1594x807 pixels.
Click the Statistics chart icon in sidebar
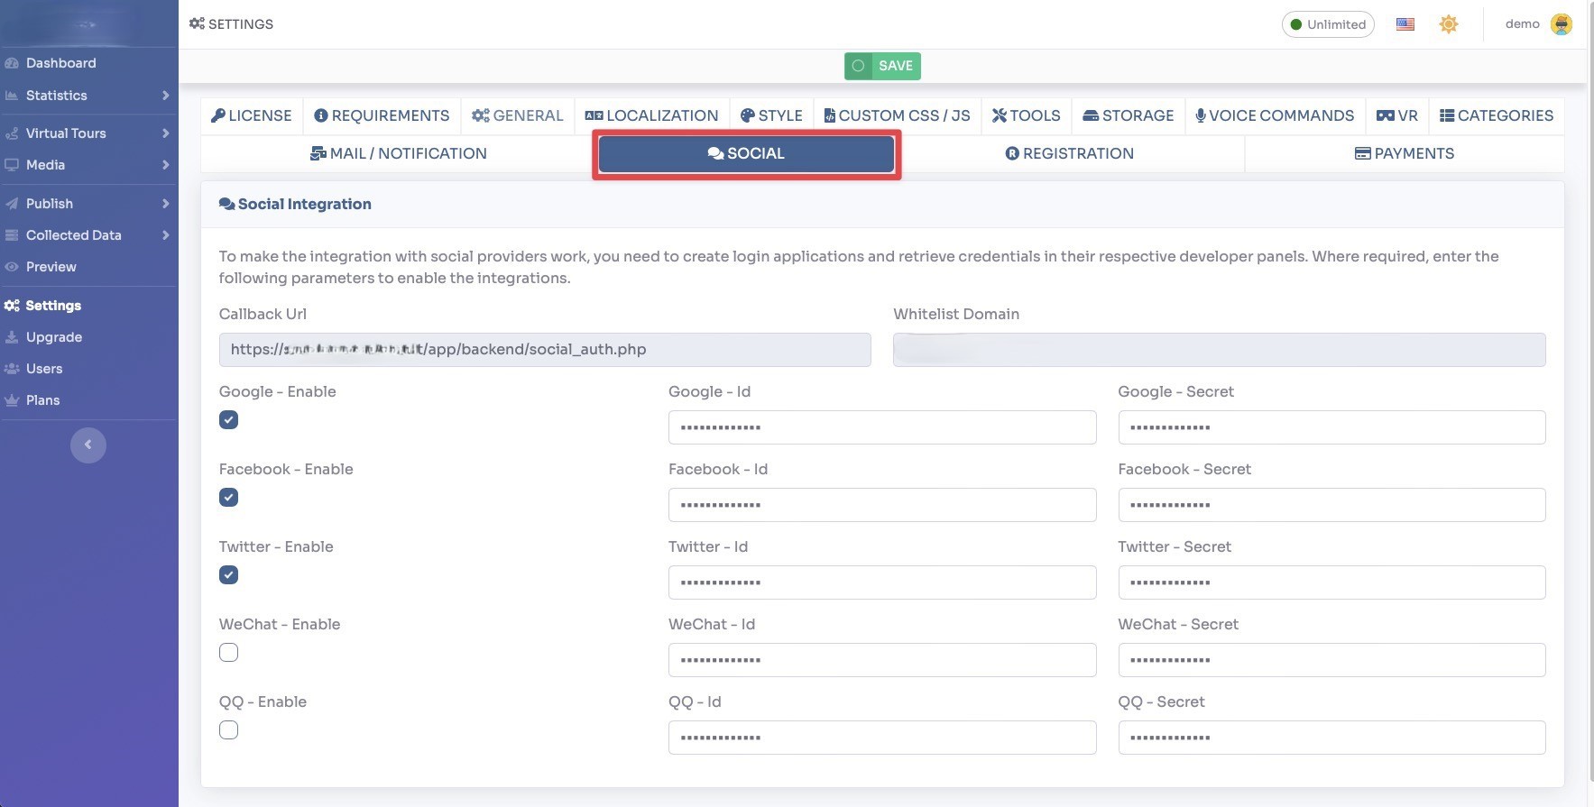[x=12, y=96]
